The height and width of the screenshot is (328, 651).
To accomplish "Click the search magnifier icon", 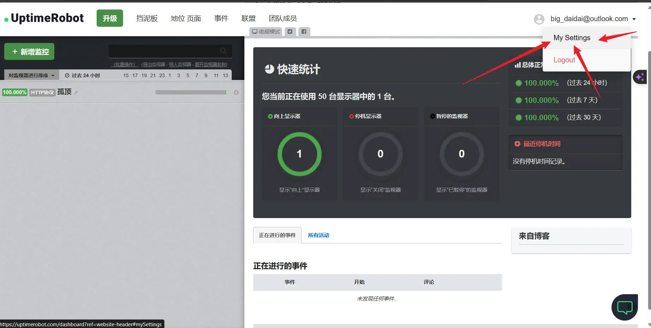I will coord(223,51).
